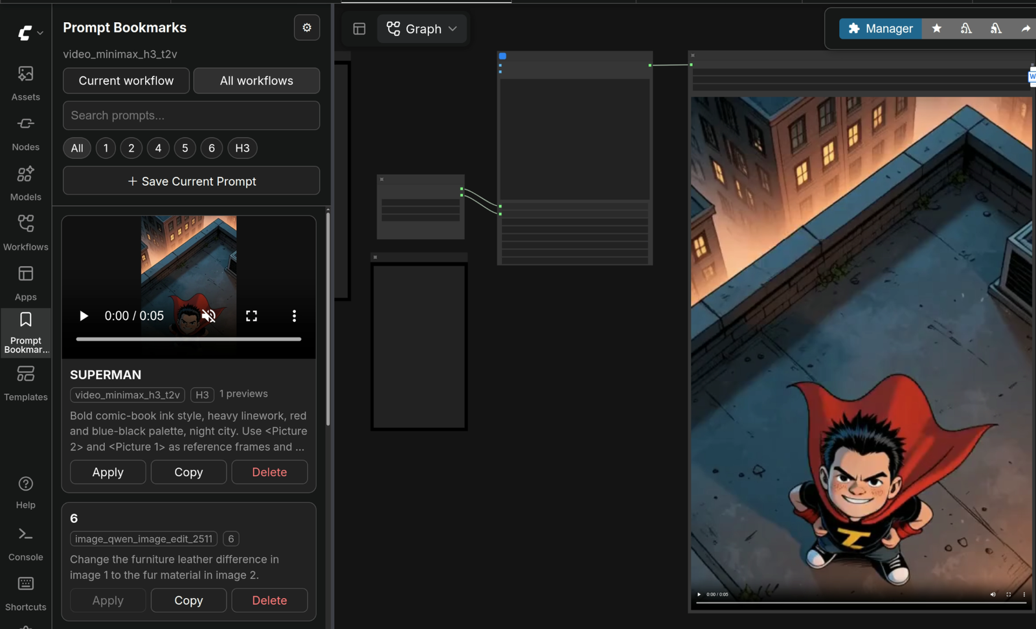
Task: Apply the SUPERMAN prompt bookmark
Action: click(x=108, y=472)
